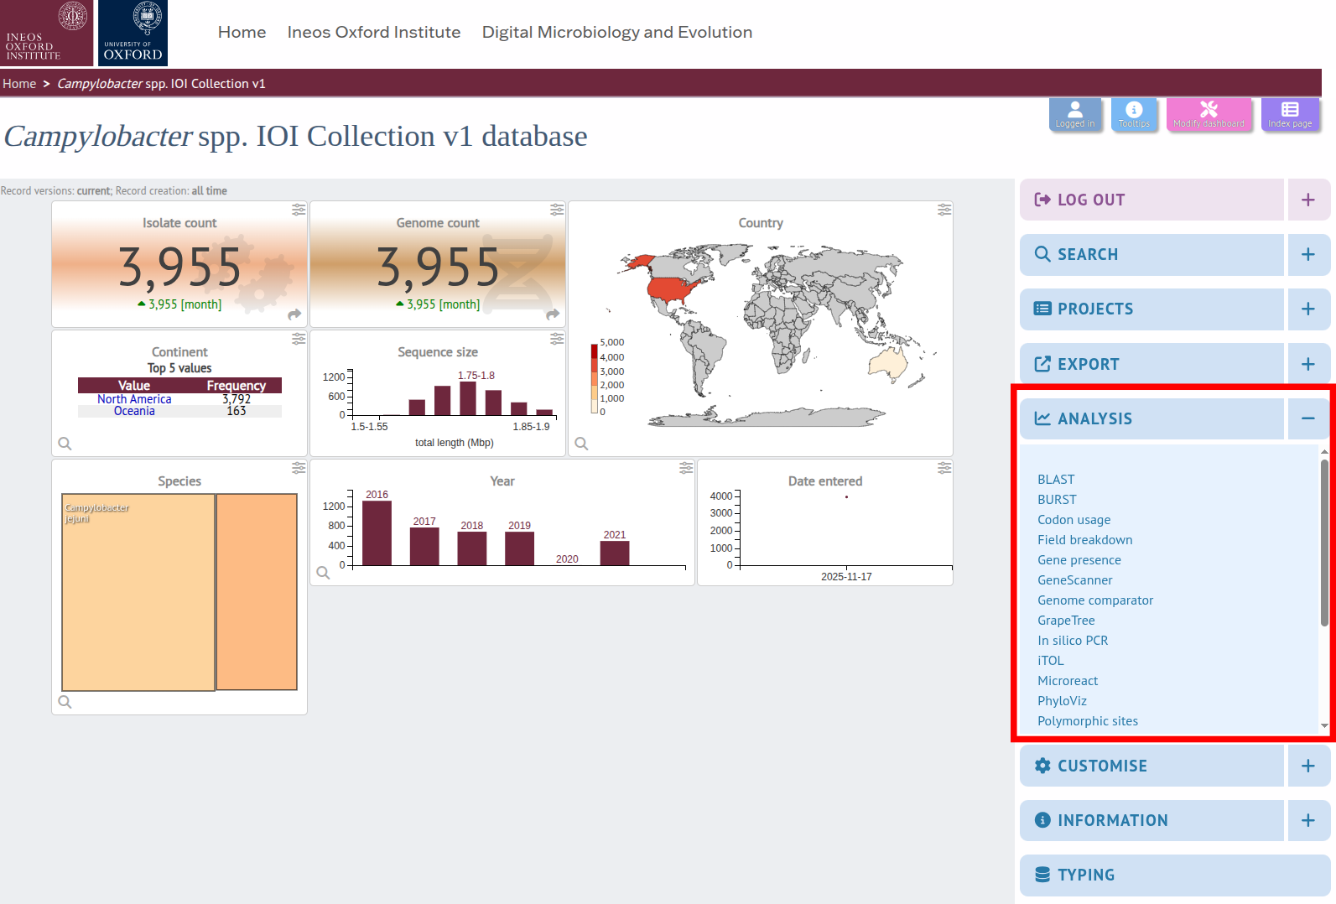Image resolution: width=1336 pixels, height=904 pixels.
Task: Open settings sliders on Isolate count card
Action: pyautogui.click(x=299, y=210)
